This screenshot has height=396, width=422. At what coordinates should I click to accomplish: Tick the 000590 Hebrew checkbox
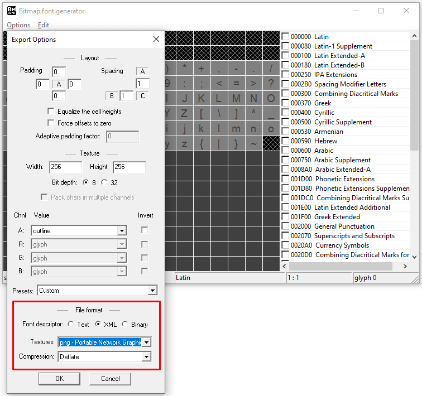coord(285,141)
